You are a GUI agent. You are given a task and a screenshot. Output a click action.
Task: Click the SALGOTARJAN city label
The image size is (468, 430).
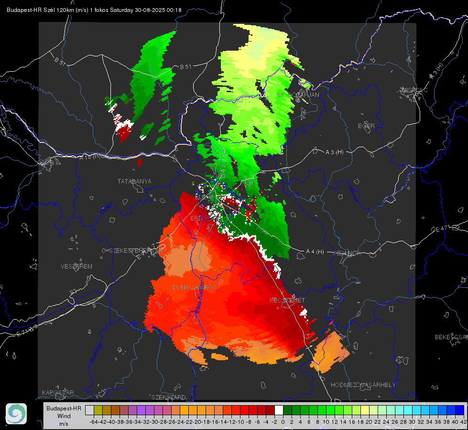tap(298, 95)
